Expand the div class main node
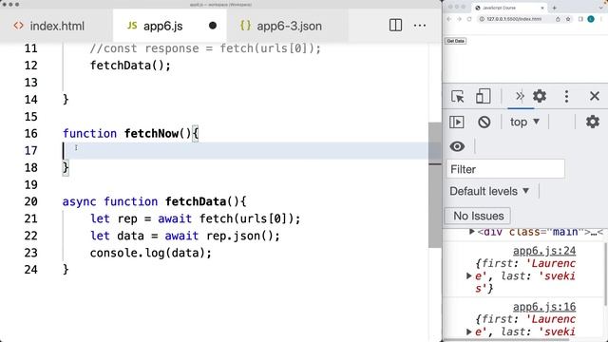 click(x=471, y=232)
